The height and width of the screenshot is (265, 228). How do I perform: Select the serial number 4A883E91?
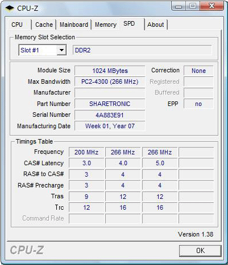click(x=110, y=115)
